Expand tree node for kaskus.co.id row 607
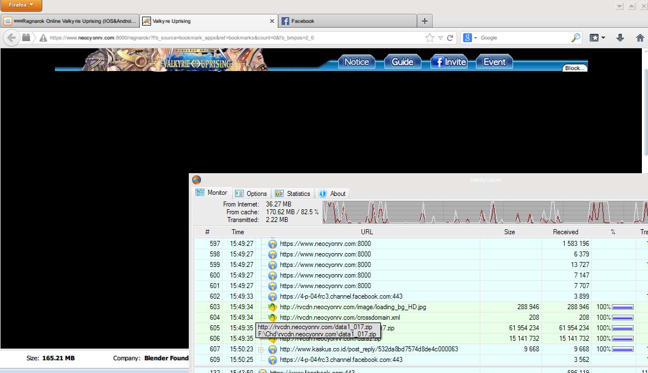 (260, 350)
